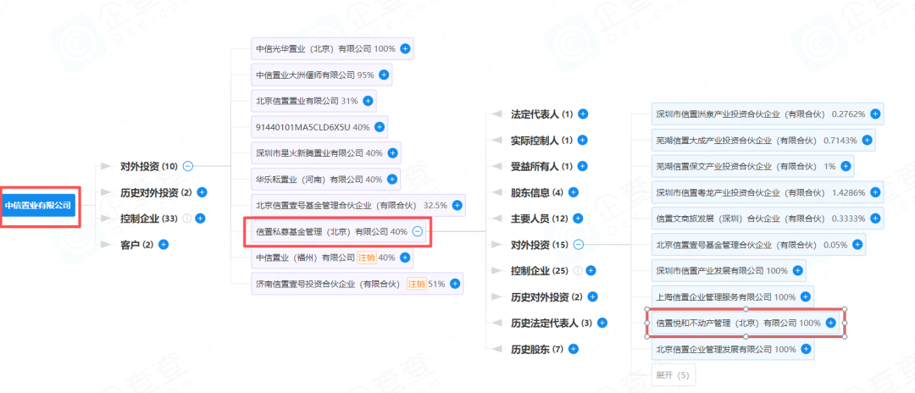Viewport: 915px width, 393px height.
Task: Expand 受益所有人 (1) plus icon
Action: [582, 166]
